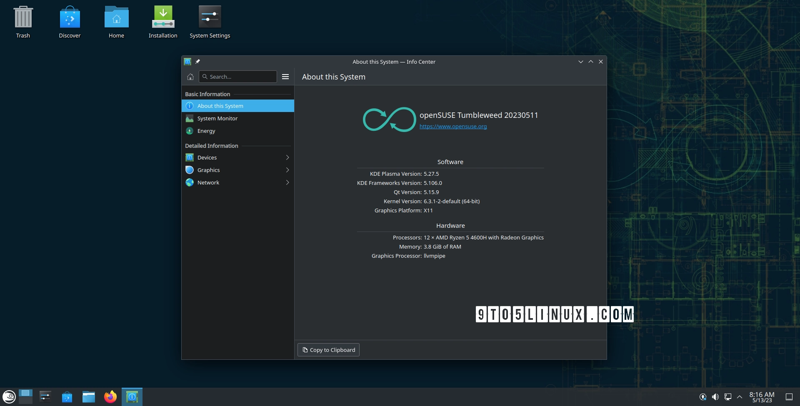Open the Info Center hamburger menu
This screenshot has width=800, height=406.
point(285,77)
